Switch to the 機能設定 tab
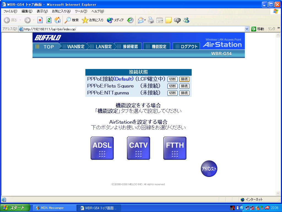 157,46
